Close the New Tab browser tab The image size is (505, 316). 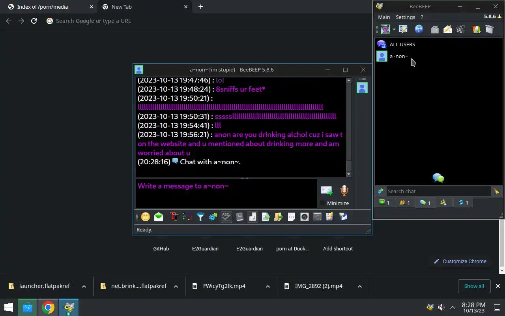click(185, 7)
